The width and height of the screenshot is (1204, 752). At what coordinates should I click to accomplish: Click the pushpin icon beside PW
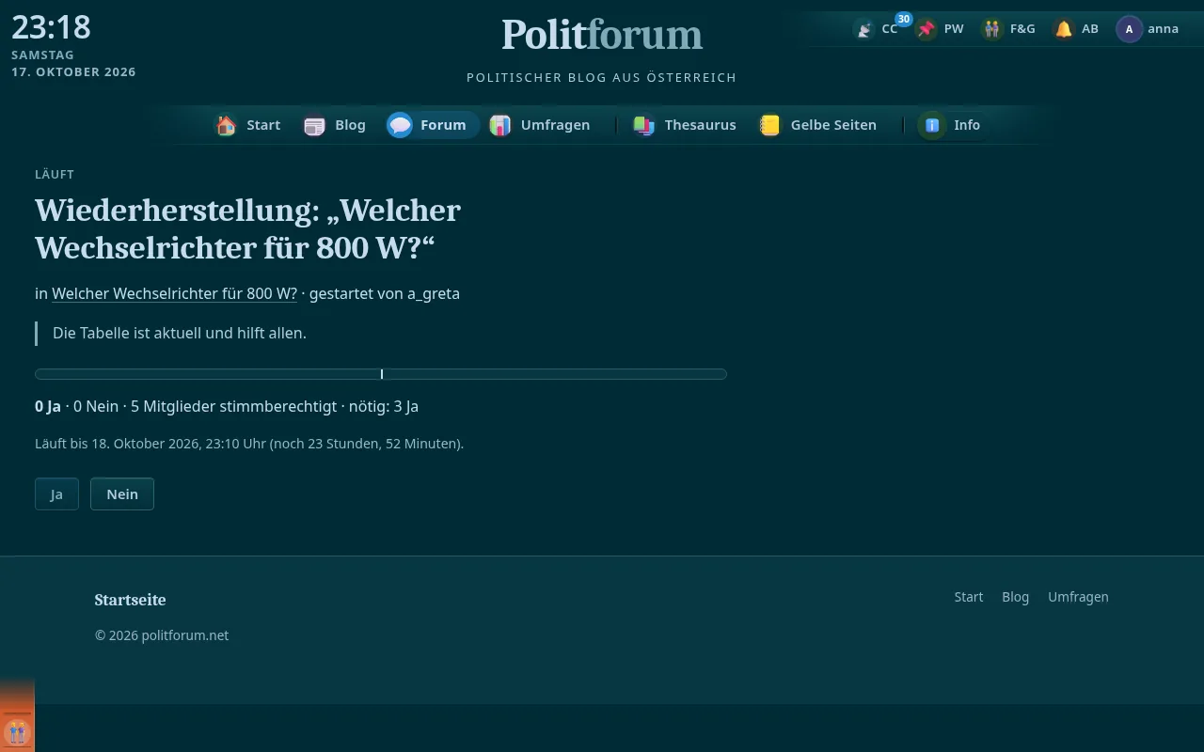(x=927, y=29)
